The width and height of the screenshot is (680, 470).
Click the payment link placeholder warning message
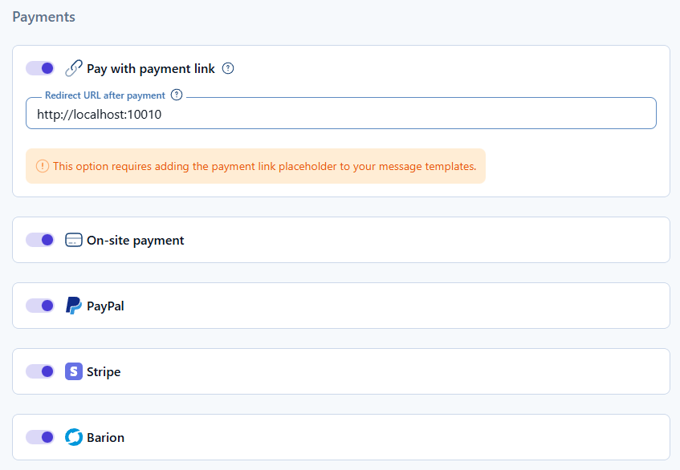tap(264, 166)
